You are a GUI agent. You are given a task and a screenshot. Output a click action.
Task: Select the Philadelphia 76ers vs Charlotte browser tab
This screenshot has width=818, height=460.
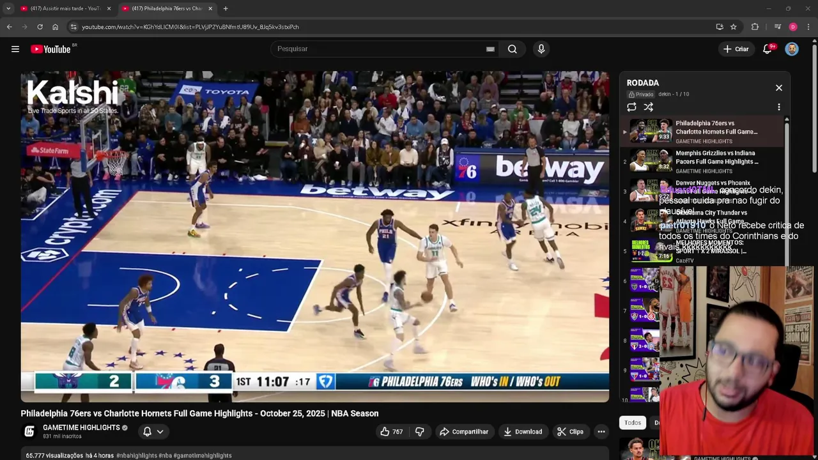point(167,8)
